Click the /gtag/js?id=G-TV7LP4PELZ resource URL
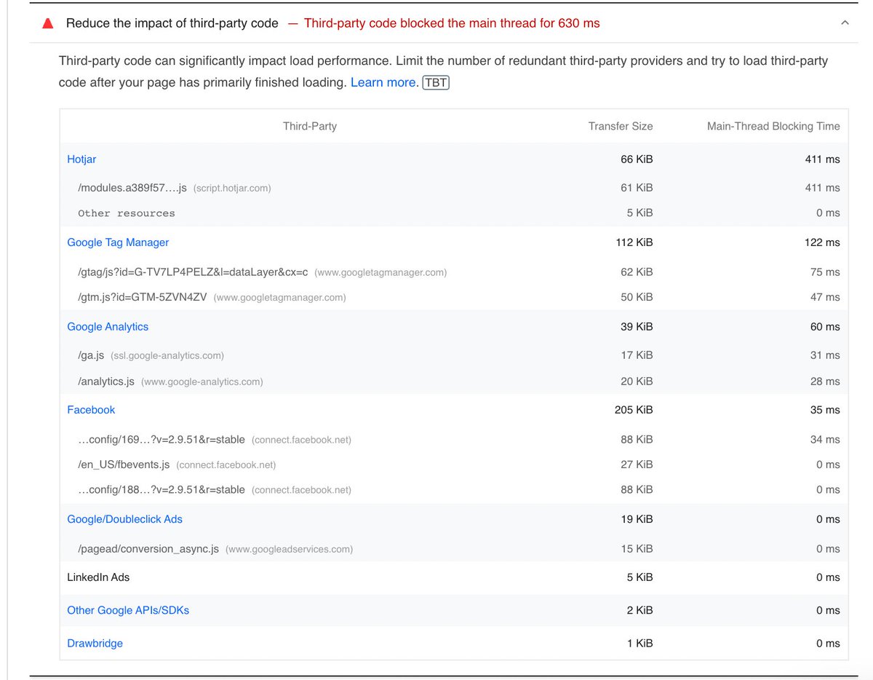873x680 pixels. pos(193,272)
